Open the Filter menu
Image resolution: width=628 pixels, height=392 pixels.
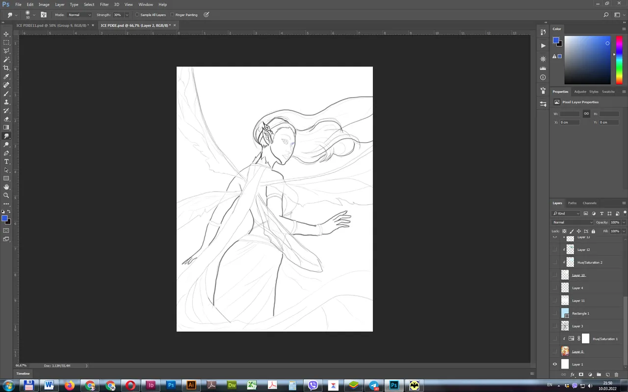point(104,4)
